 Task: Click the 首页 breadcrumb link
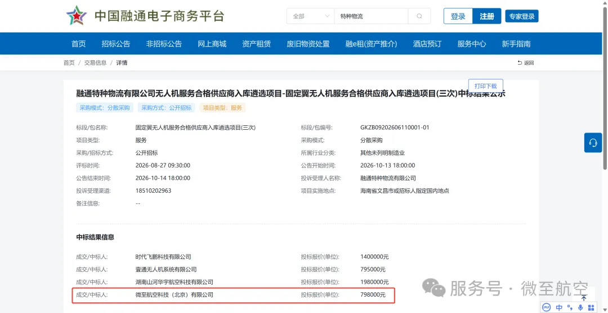point(69,63)
